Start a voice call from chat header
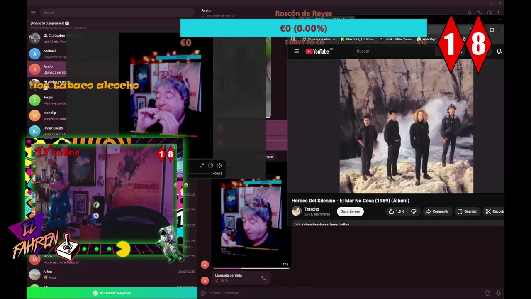531x299 pixels. pyautogui.click(x=480, y=13)
